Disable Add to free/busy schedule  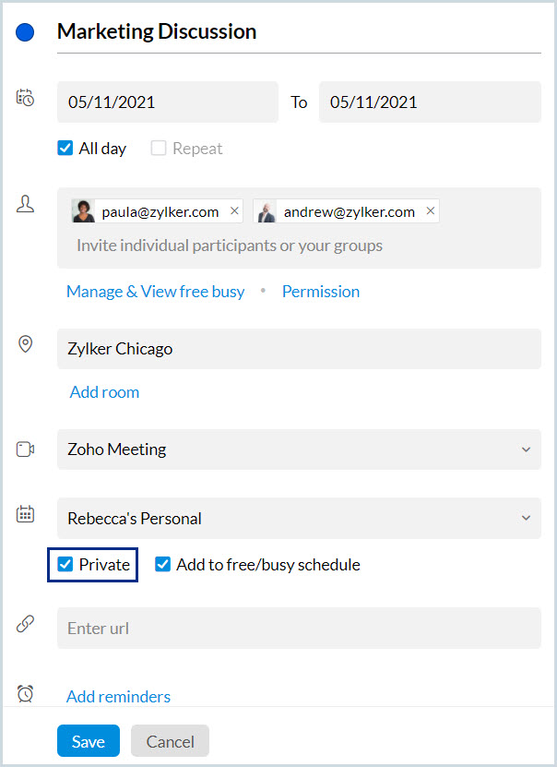[x=163, y=565]
